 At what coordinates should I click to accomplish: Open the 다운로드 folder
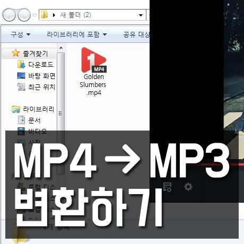click(x=41, y=64)
